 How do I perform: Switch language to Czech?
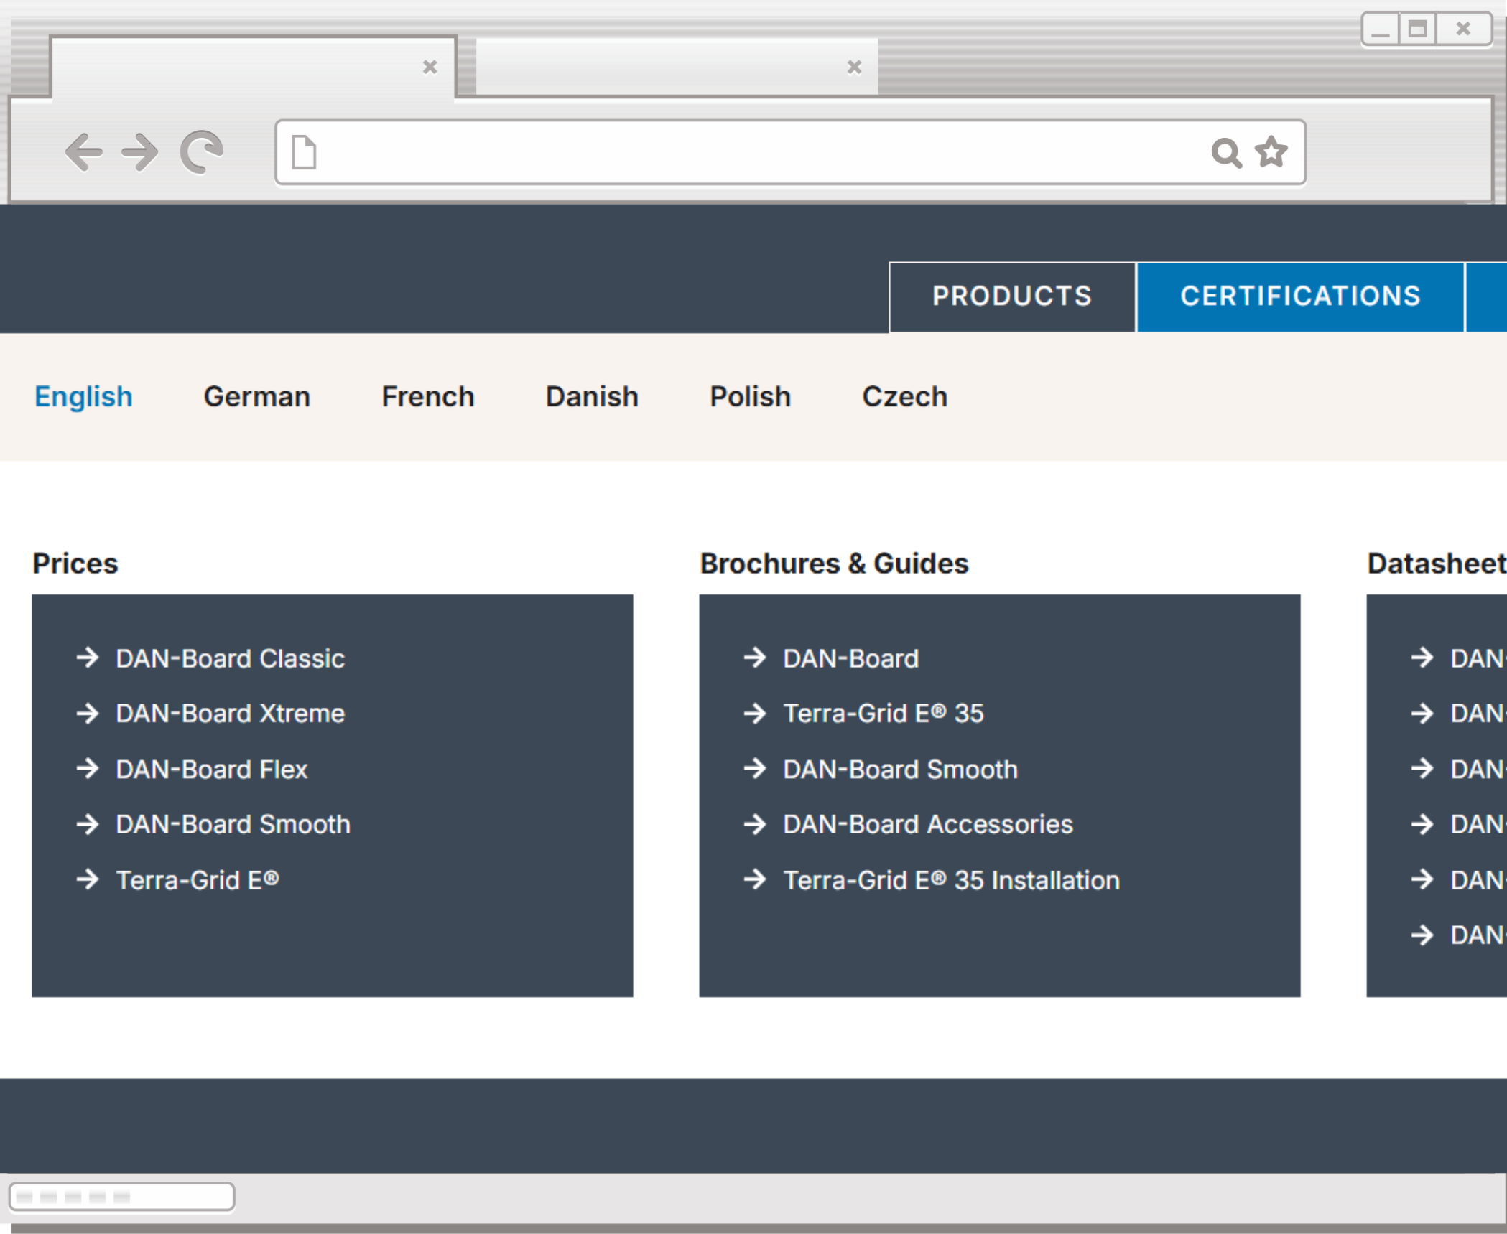[904, 396]
